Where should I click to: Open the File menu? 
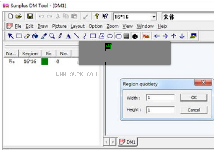coord(18,26)
